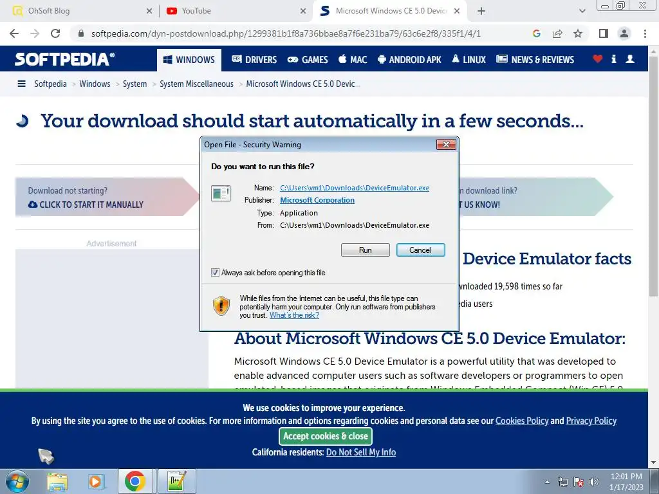This screenshot has height=494, width=659.
Task: Open the notepad app icon in taskbar
Action: (176, 481)
